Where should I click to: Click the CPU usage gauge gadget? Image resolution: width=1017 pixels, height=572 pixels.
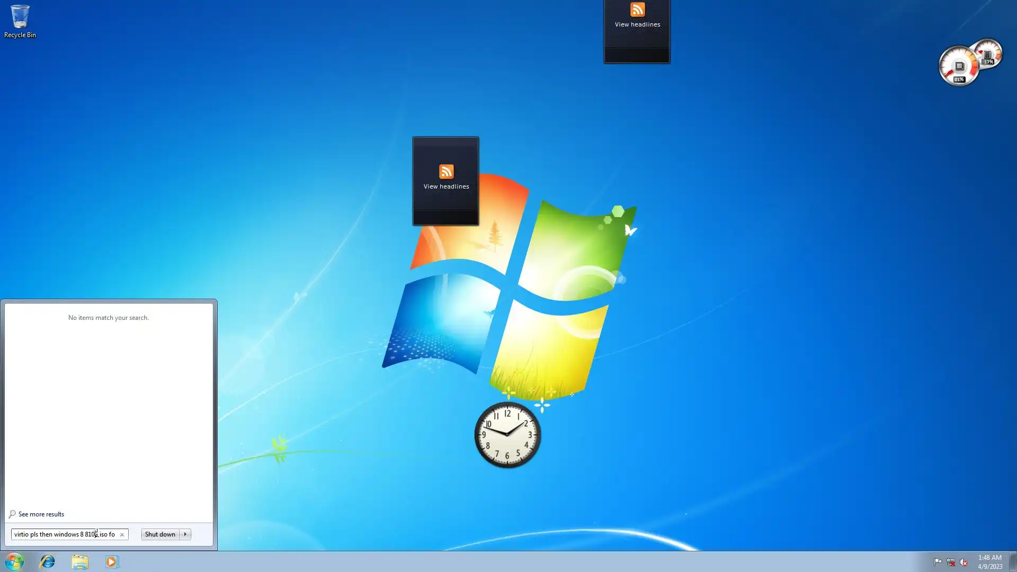click(x=958, y=67)
